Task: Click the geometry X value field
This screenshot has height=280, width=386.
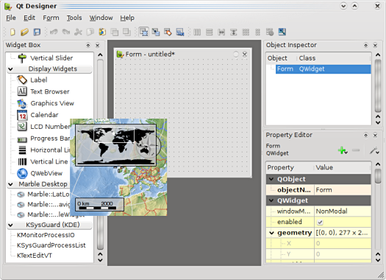Action: pyautogui.click(x=343, y=243)
